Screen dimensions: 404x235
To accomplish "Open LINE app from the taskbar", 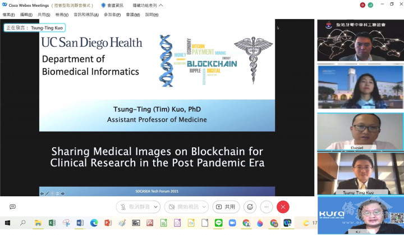I will [x=219, y=223].
